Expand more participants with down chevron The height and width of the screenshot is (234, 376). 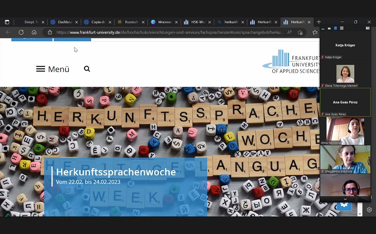(x=345, y=199)
